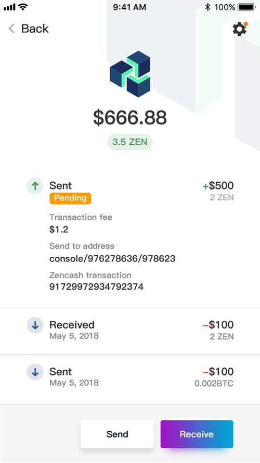Tap the gradient Receive button

pos(197,434)
